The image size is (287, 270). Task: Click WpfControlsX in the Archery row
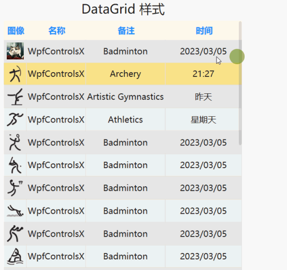click(x=56, y=74)
